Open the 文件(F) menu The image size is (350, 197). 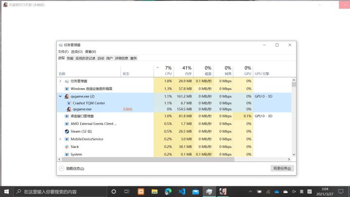(63, 52)
